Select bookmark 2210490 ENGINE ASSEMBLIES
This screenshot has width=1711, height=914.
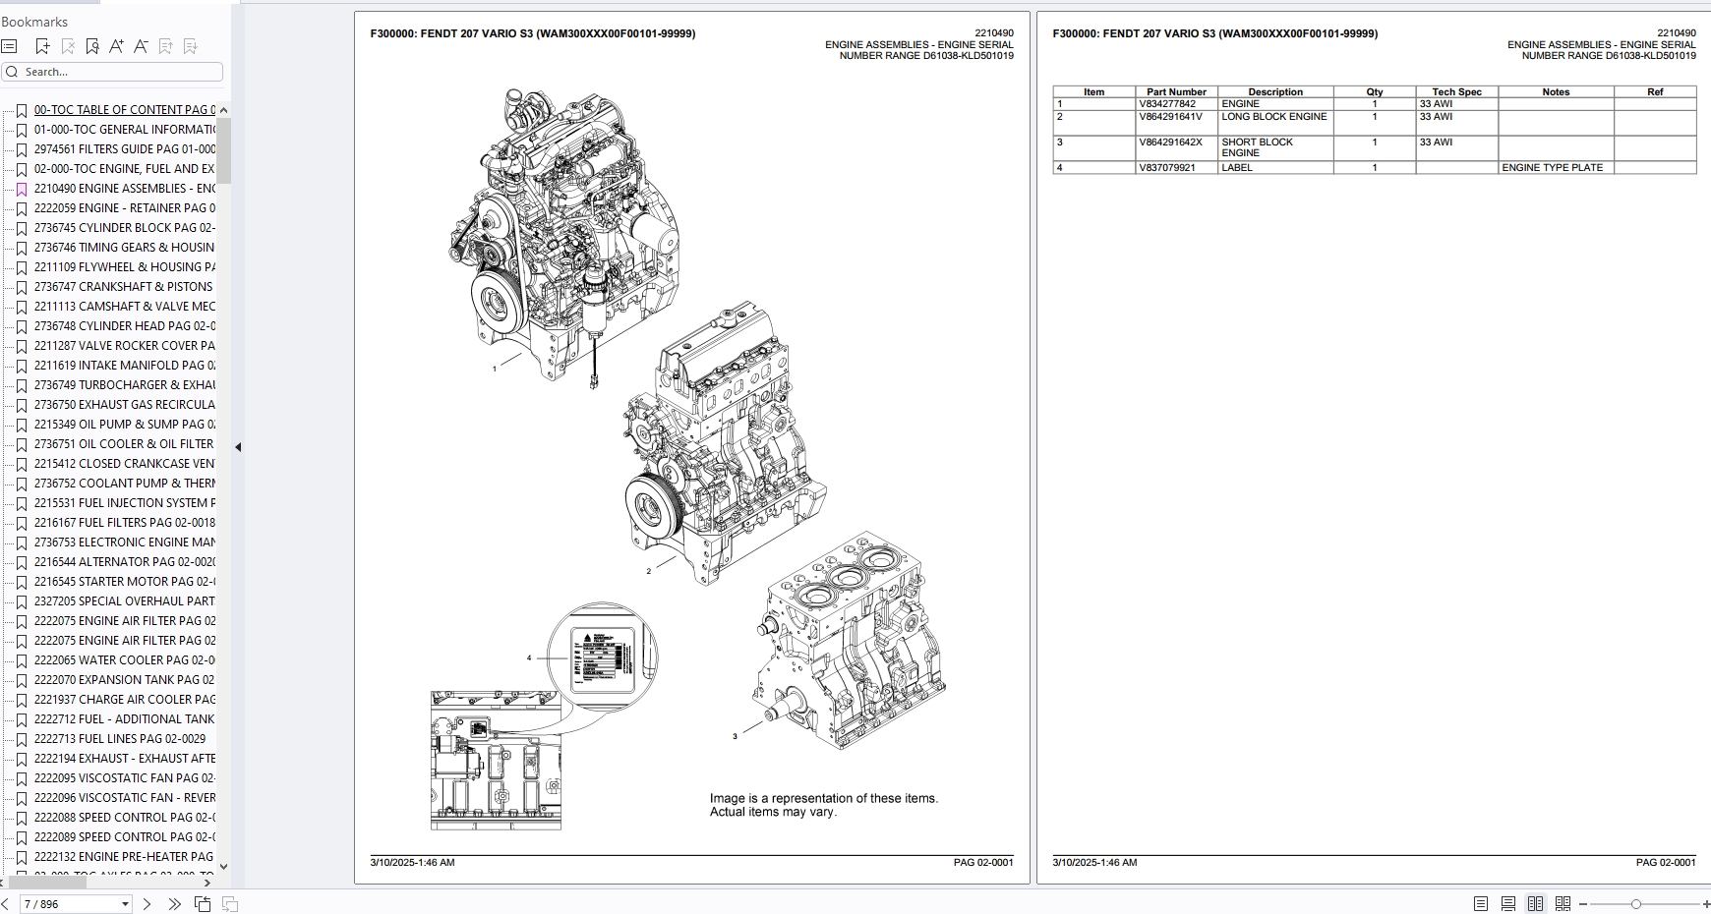point(124,189)
